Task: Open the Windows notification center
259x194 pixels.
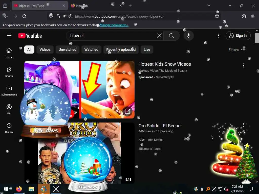Action: [x=251, y=189]
